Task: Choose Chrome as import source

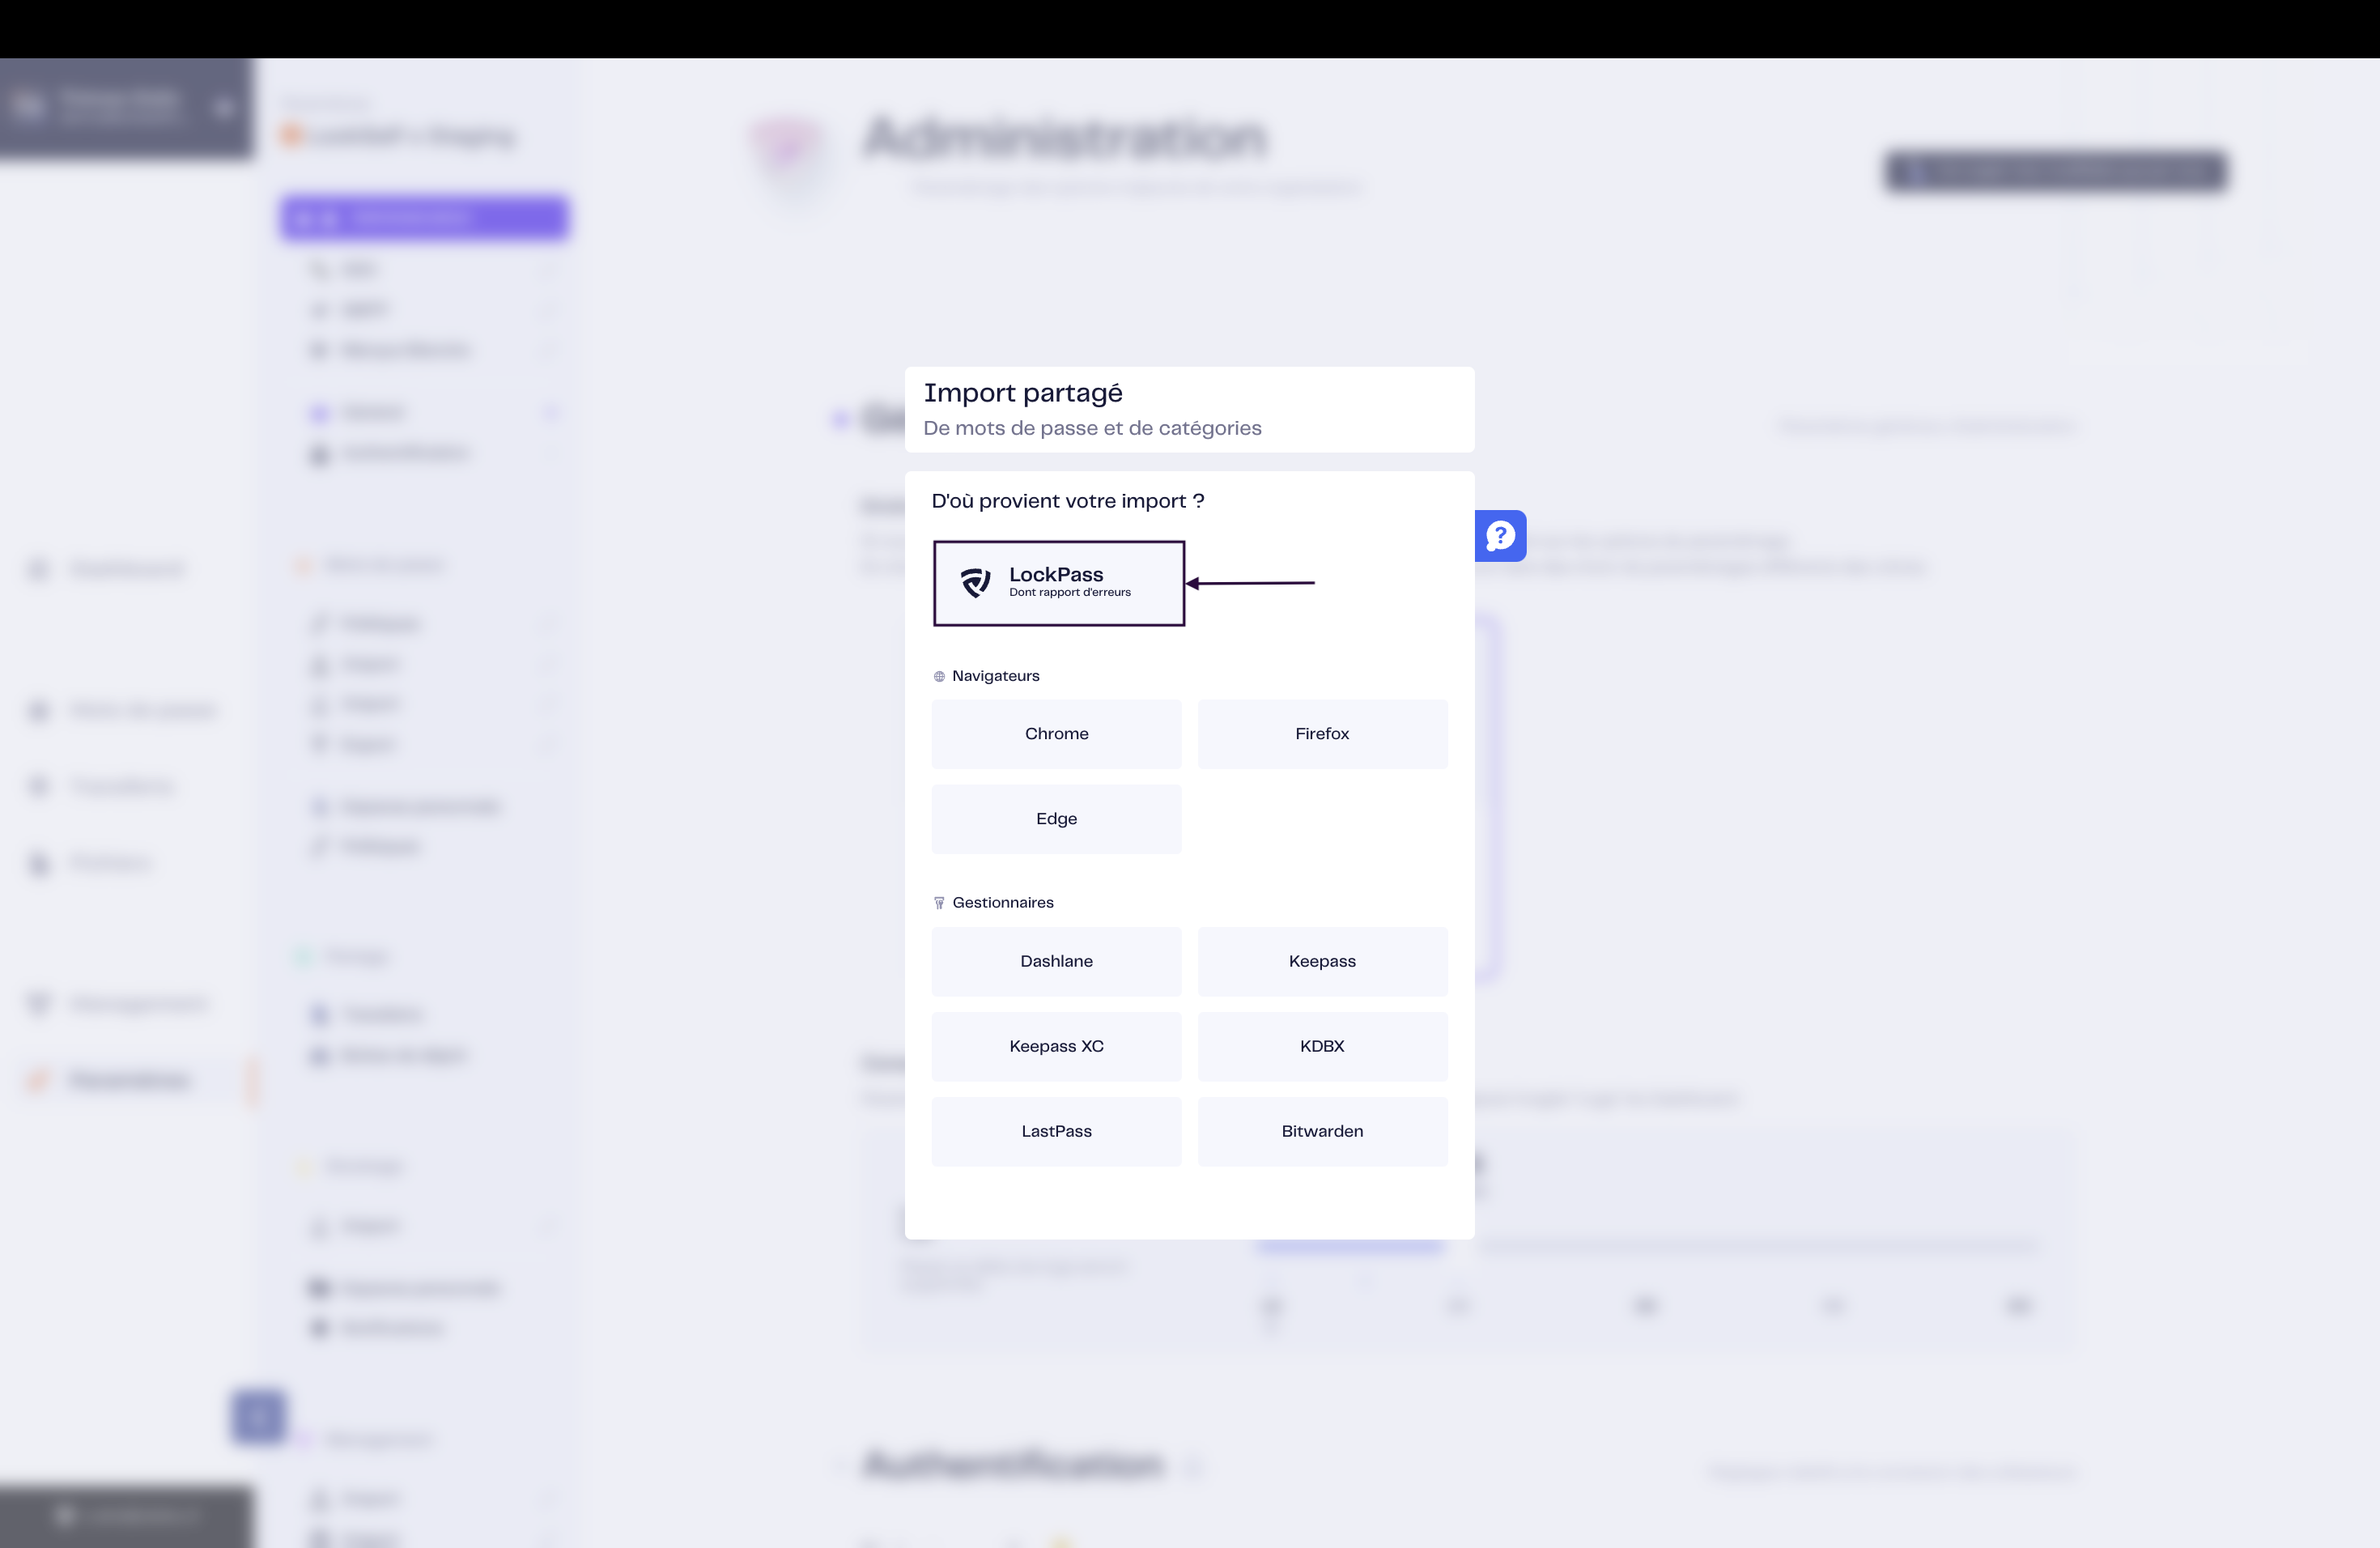Action: (x=1056, y=733)
